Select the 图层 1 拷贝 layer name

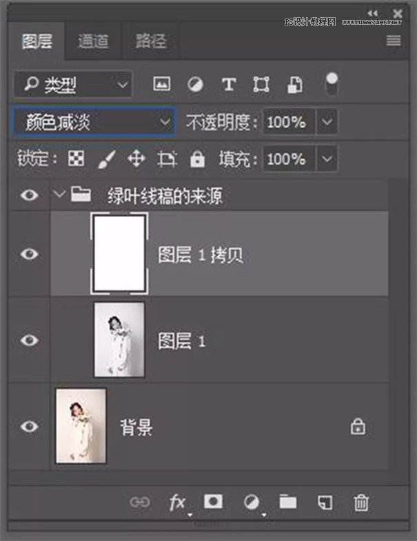coord(201,255)
